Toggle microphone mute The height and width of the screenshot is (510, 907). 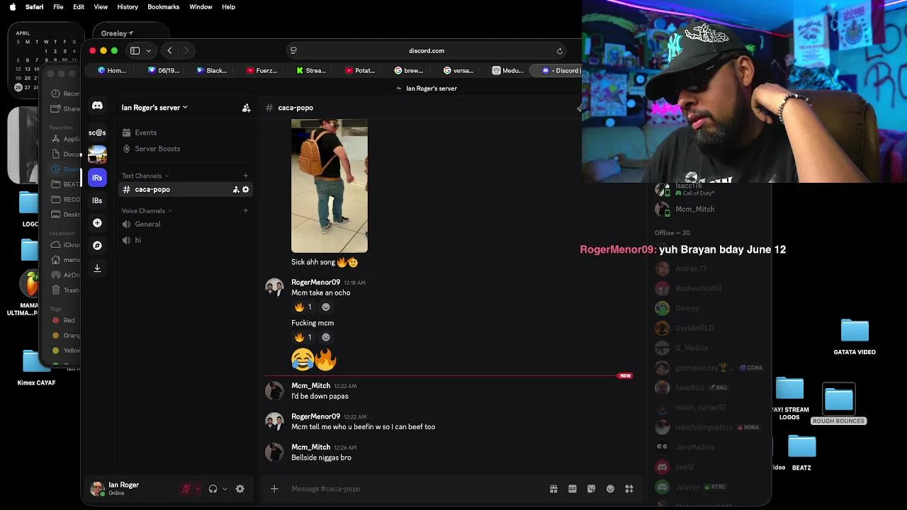[186, 489]
